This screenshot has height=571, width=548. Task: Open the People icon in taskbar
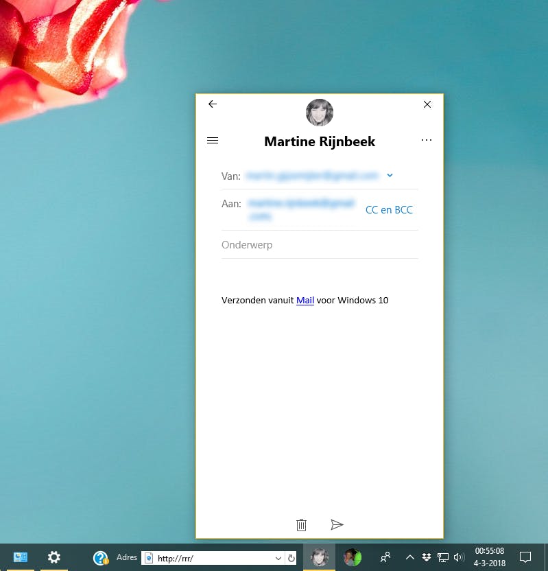pyautogui.click(x=385, y=557)
